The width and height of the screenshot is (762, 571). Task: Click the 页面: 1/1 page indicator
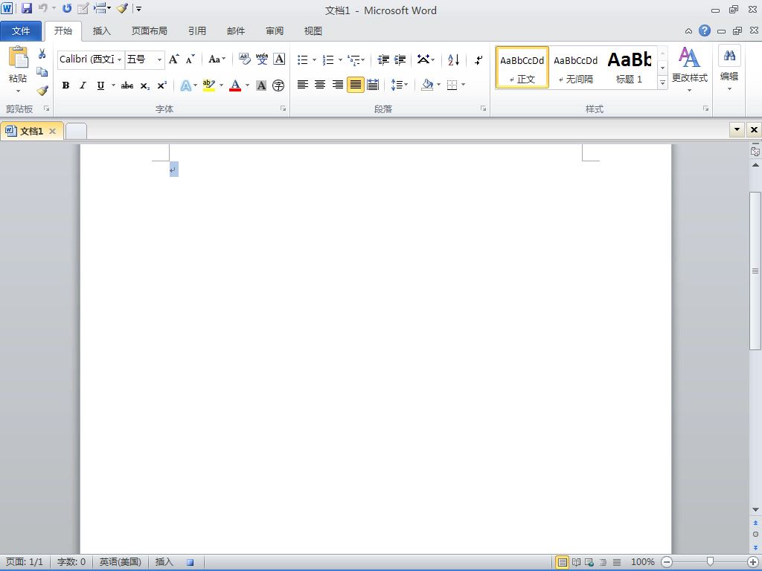click(25, 562)
